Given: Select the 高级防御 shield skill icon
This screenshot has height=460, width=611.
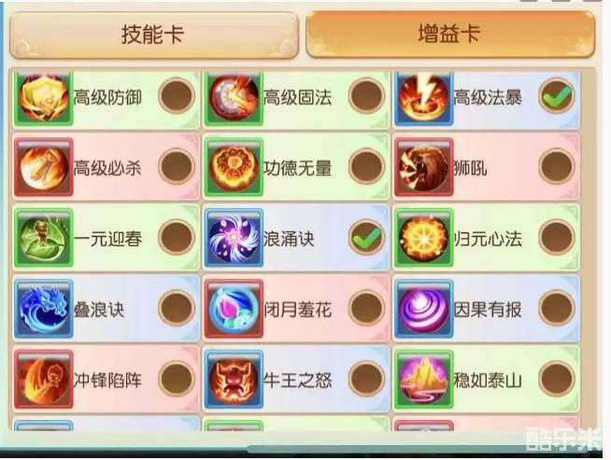Looking at the screenshot, I should point(43,97).
